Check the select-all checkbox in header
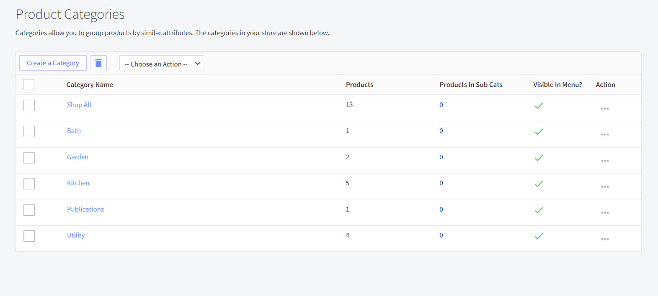The width and height of the screenshot is (658, 296). [x=29, y=85]
